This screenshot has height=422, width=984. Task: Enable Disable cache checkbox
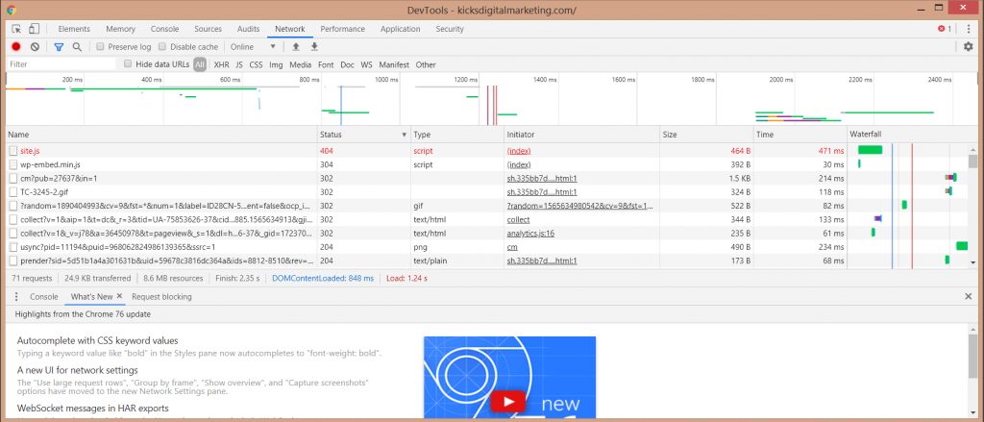coord(162,46)
